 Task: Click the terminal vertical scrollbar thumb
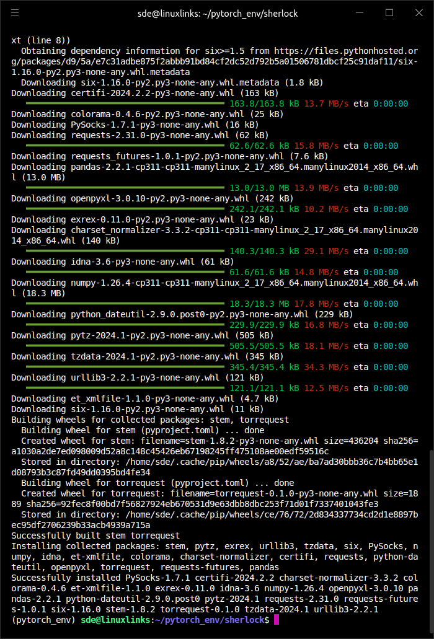coord(432,541)
